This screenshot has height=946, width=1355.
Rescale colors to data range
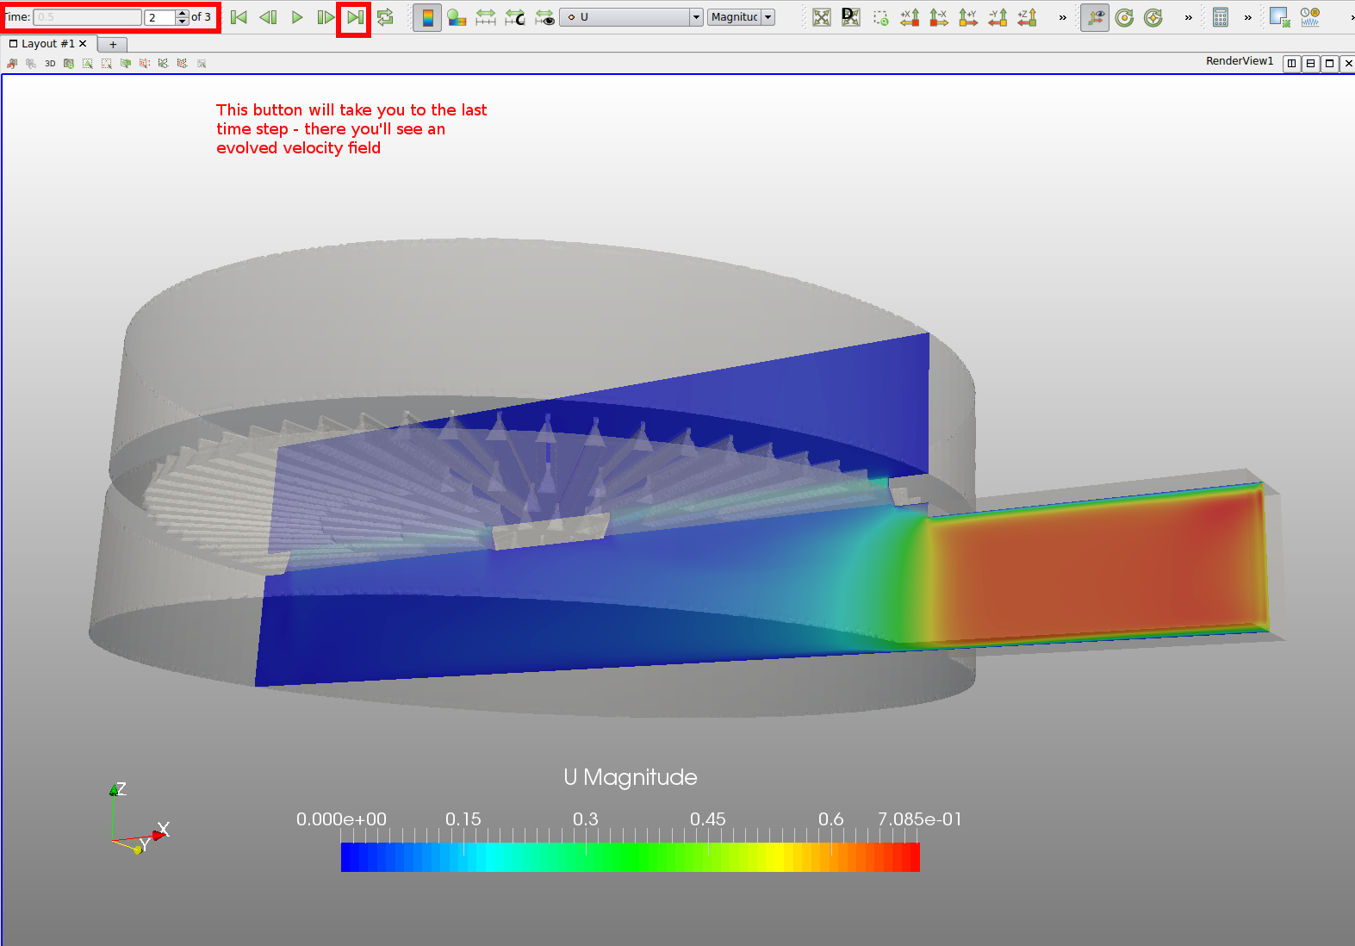(x=486, y=17)
